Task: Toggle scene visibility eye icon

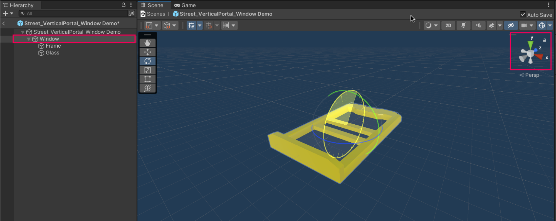Action: (511, 25)
